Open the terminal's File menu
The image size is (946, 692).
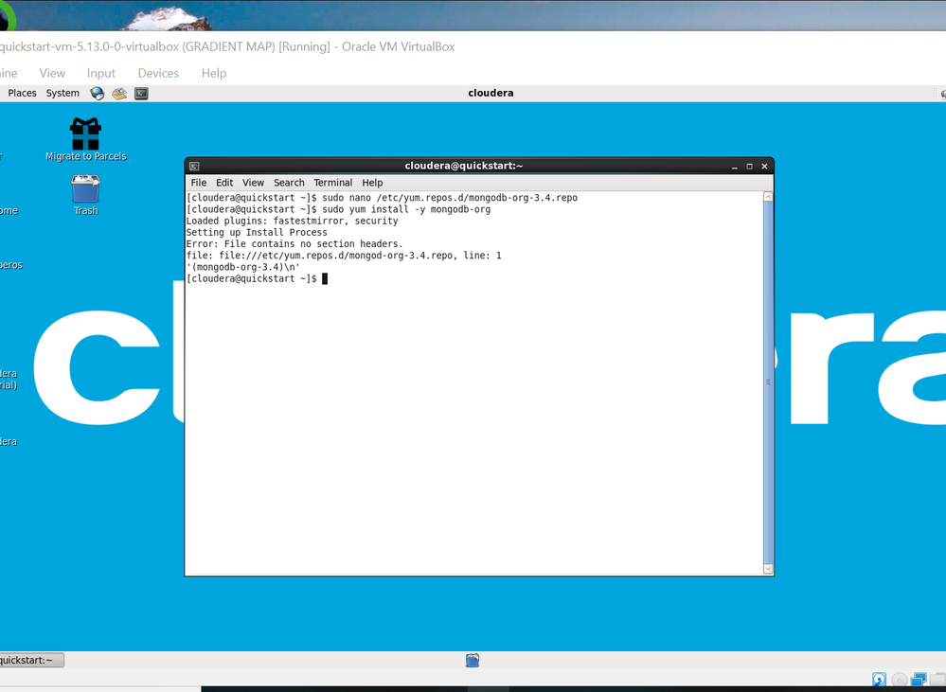coord(199,183)
